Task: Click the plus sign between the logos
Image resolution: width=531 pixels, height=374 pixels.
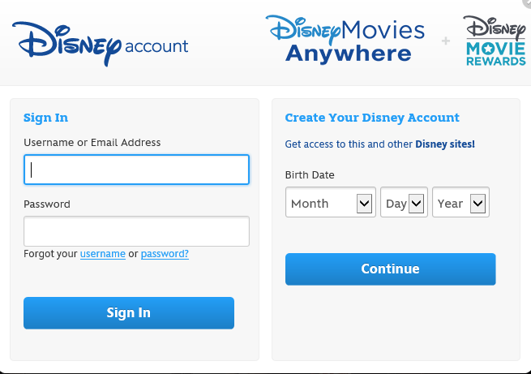Action: coord(445,41)
